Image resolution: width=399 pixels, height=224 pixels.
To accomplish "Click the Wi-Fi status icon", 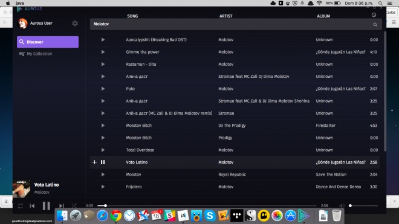I will tap(319, 3).
